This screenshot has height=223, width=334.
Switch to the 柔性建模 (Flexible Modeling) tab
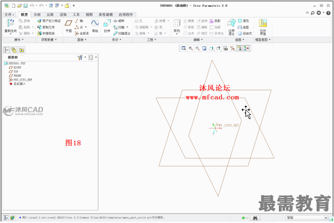pyautogui.click(x=106, y=14)
